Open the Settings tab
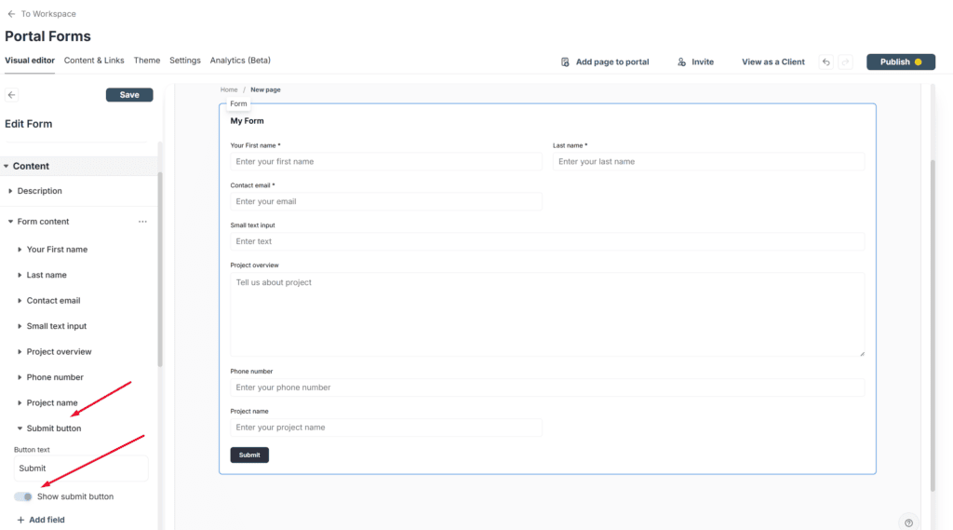953x530 pixels. (x=185, y=61)
